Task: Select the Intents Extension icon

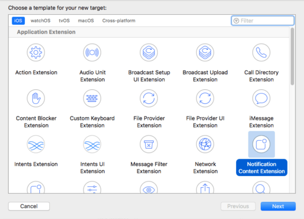Action: click(x=36, y=144)
